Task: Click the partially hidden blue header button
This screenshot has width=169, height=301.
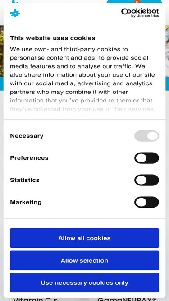Action: pos(134,1)
